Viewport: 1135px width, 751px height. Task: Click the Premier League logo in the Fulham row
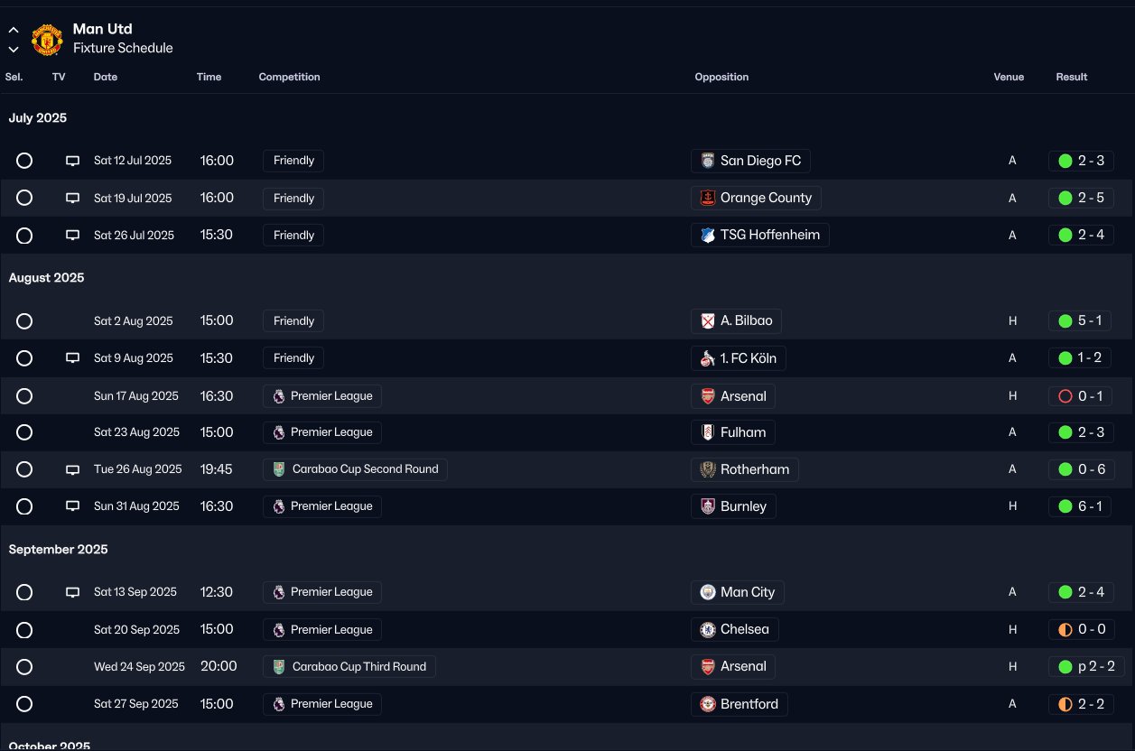pyautogui.click(x=279, y=432)
